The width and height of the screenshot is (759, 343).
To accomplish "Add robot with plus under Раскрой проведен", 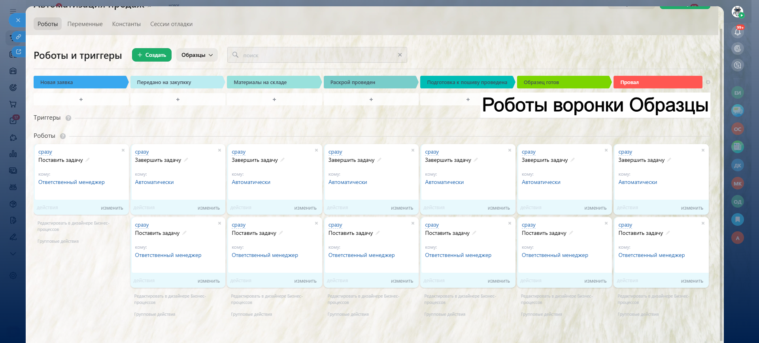I will [x=371, y=99].
